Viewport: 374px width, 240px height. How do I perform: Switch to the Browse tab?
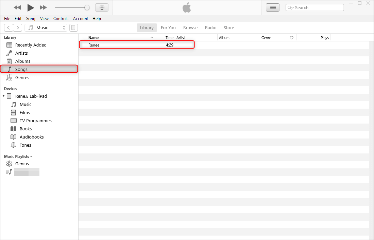190,27
